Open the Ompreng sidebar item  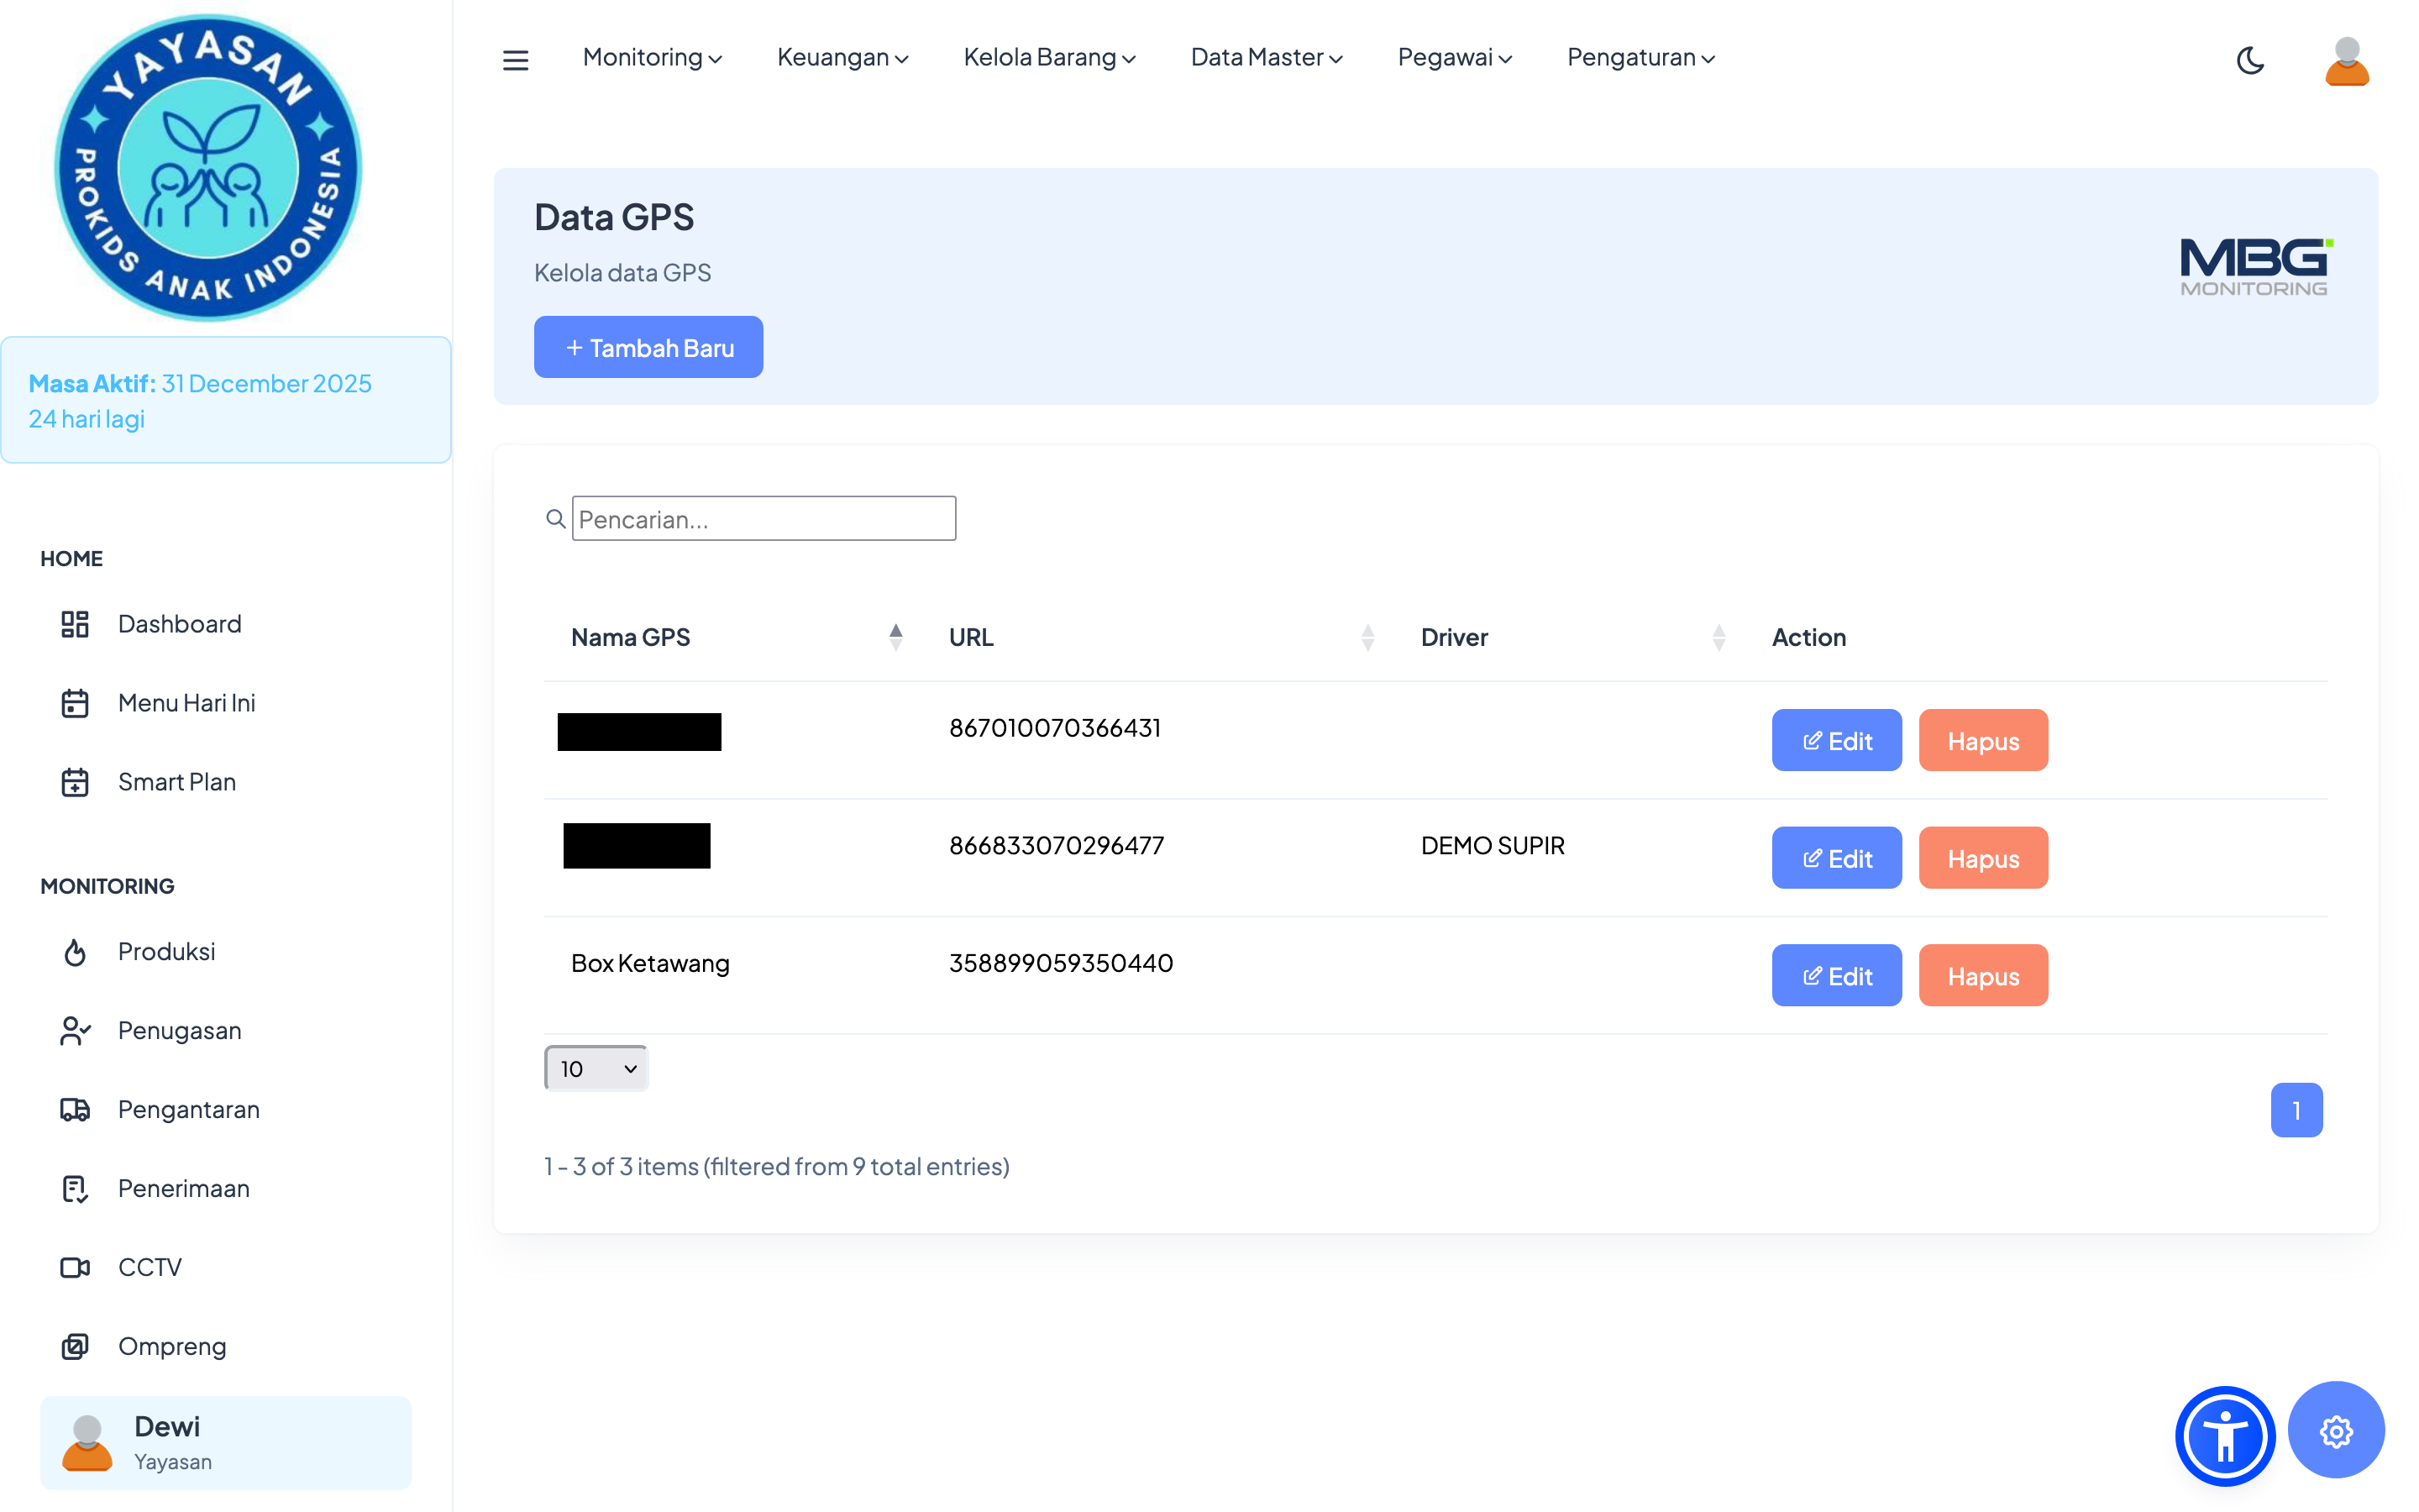coord(172,1346)
